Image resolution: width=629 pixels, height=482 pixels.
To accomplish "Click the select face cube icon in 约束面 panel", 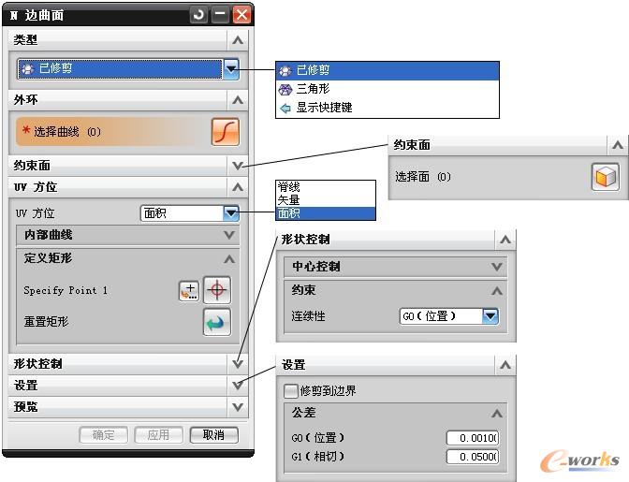I will pyautogui.click(x=605, y=177).
